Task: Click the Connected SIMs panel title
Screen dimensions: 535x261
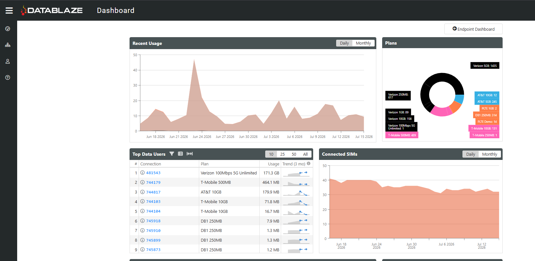Action: [340, 154]
